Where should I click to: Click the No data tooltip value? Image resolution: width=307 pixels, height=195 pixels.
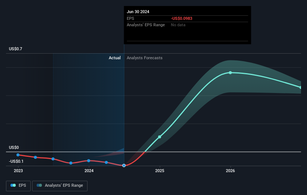(x=178, y=25)
